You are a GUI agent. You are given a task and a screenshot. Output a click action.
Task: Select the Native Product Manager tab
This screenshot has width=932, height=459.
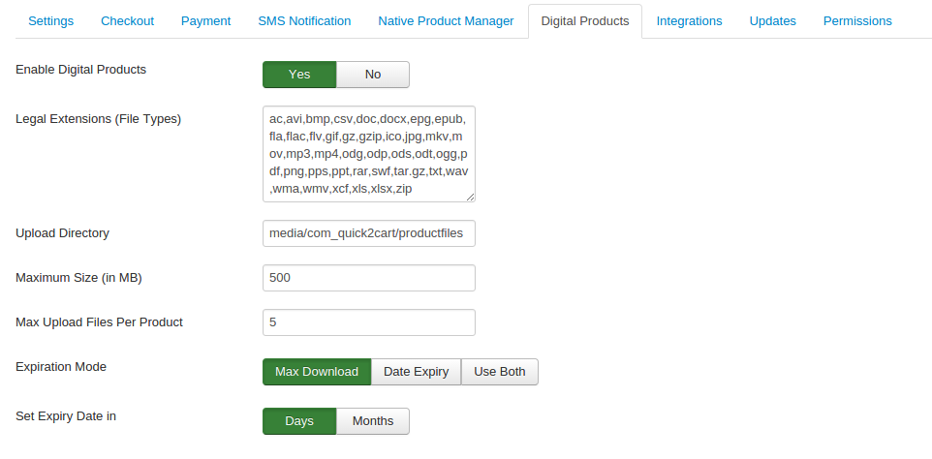(446, 21)
